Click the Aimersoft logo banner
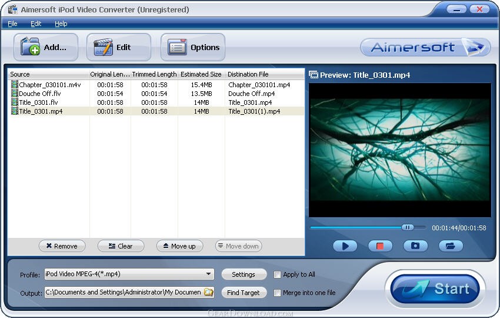This screenshot has height=318, width=500. [425, 47]
